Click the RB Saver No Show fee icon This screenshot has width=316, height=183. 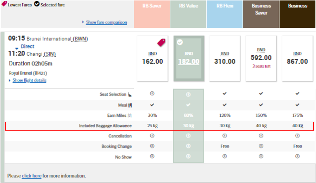click(x=152, y=157)
